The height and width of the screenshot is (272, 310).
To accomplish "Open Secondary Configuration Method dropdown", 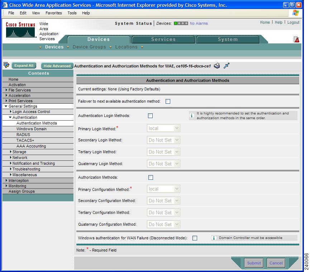I will [x=163, y=201].
